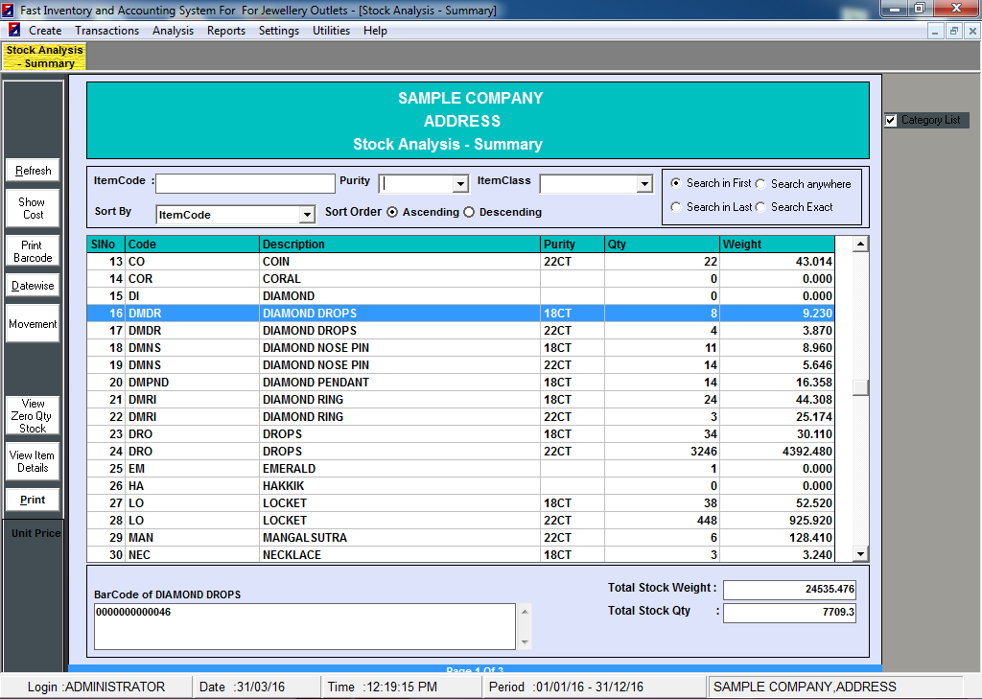
Task: Click the Show Cost button
Action: [33, 208]
